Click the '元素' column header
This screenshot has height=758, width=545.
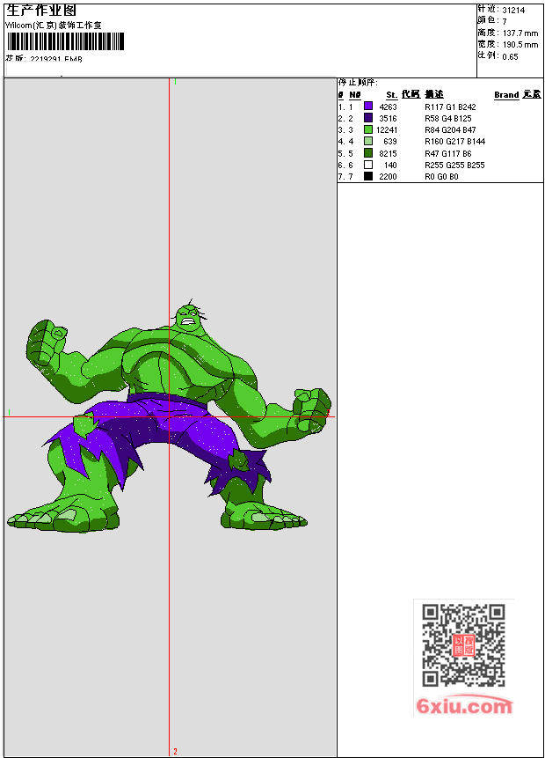[532, 94]
